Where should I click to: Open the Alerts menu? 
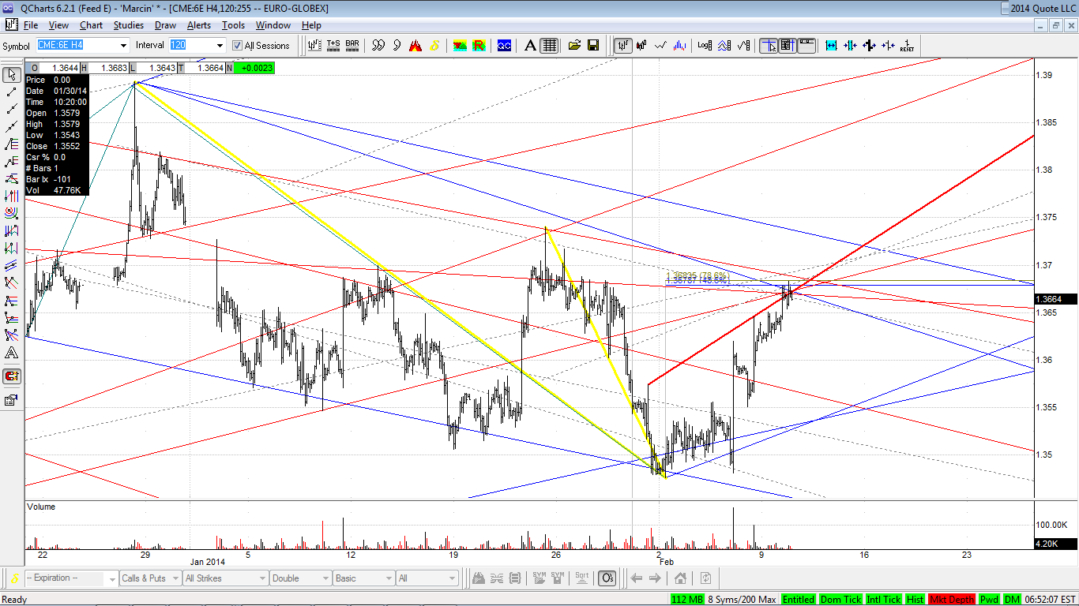point(198,25)
